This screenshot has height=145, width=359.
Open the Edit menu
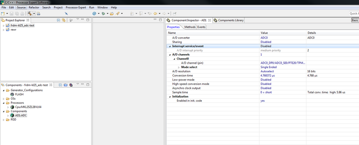[x=12, y=7]
